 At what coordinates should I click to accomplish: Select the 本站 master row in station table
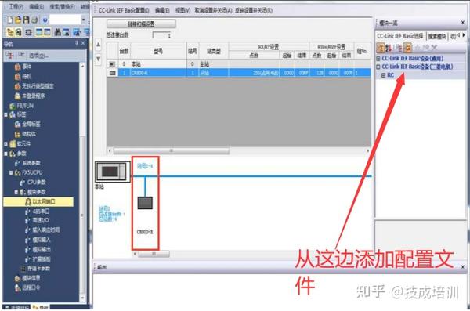click(x=239, y=64)
